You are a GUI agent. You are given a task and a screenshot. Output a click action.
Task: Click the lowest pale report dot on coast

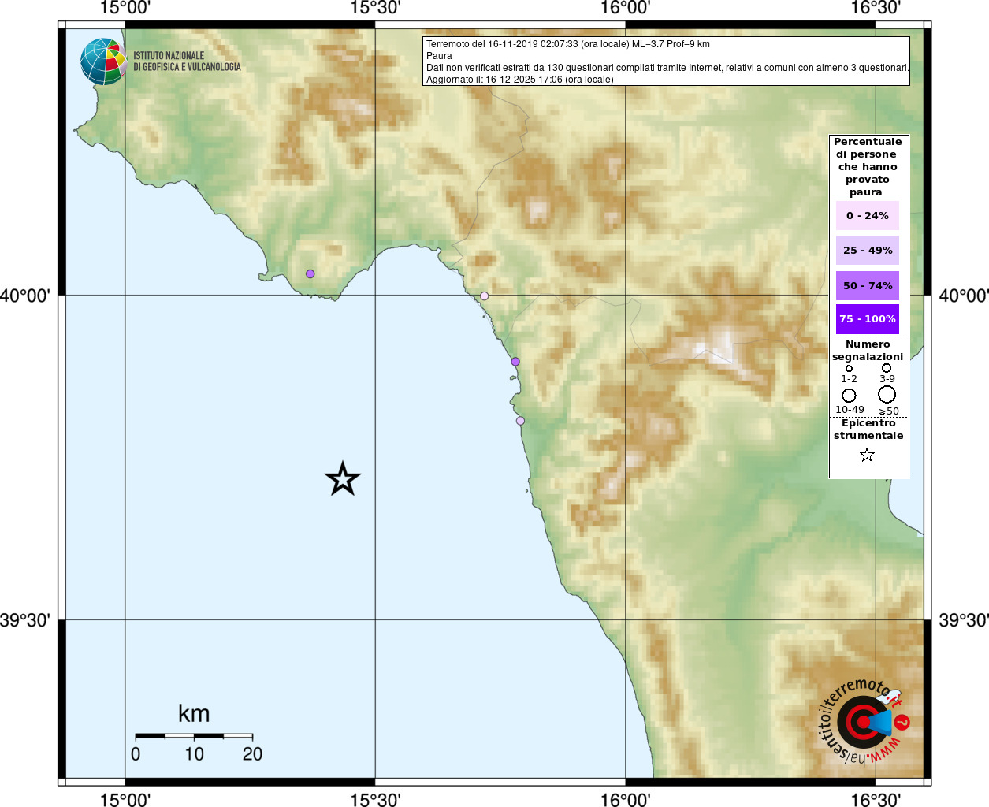[520, 421]
